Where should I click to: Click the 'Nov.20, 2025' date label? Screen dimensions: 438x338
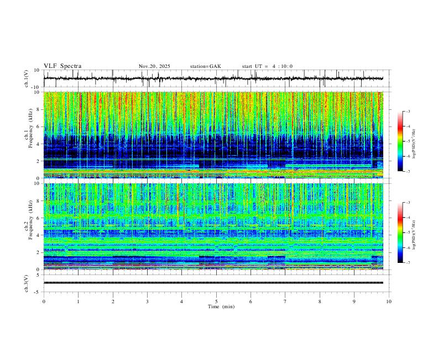pyautogui.click(x=154, y=66)
